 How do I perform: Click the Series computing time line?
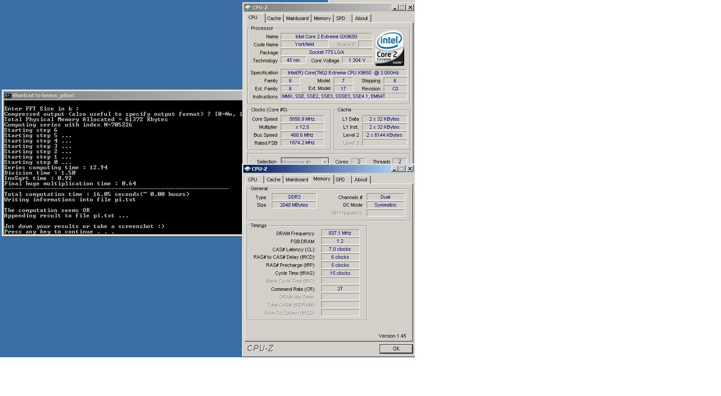tap(56, 167)
